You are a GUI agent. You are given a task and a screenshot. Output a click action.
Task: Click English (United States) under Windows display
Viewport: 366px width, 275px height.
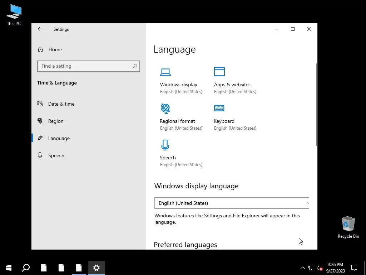tap(181, 92)
